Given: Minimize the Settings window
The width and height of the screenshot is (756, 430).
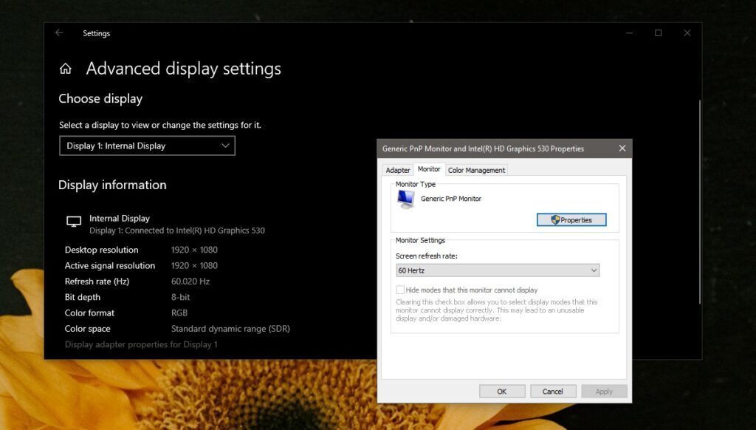Looking at the screenshot, I should tap(628, 33).
